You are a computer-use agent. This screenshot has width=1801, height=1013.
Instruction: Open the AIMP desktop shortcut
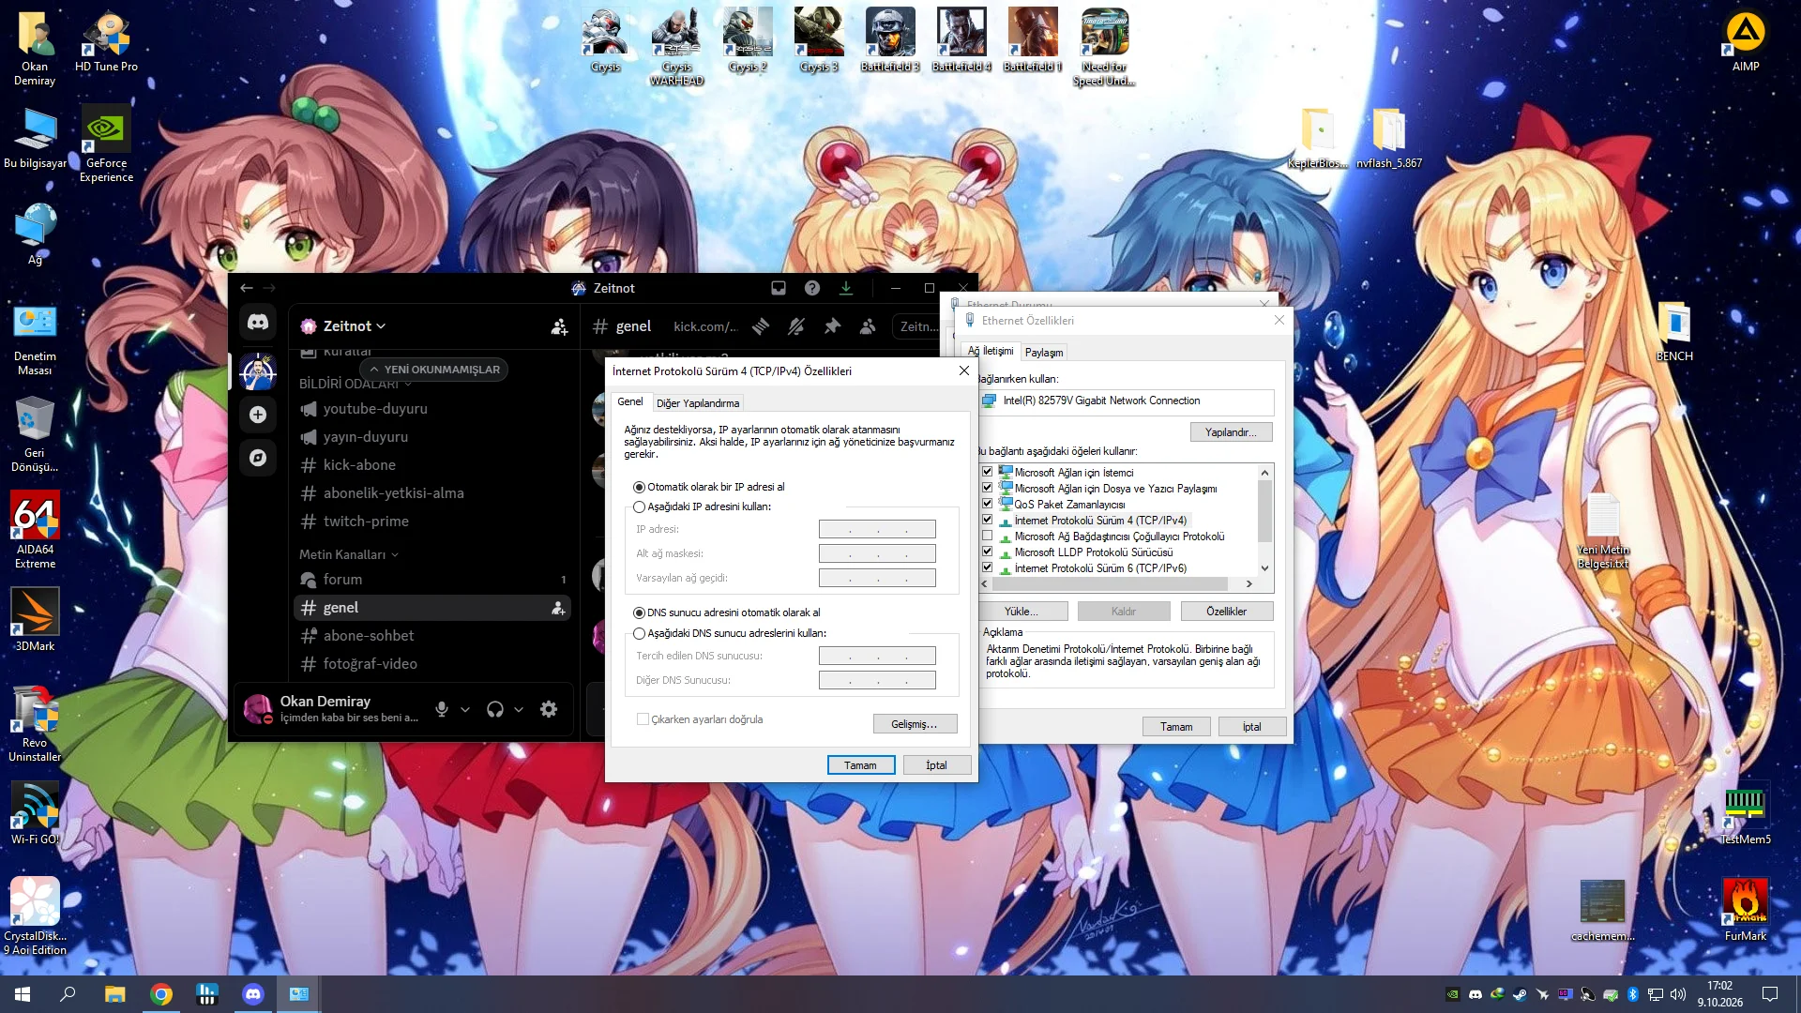tap(1746, 42)
